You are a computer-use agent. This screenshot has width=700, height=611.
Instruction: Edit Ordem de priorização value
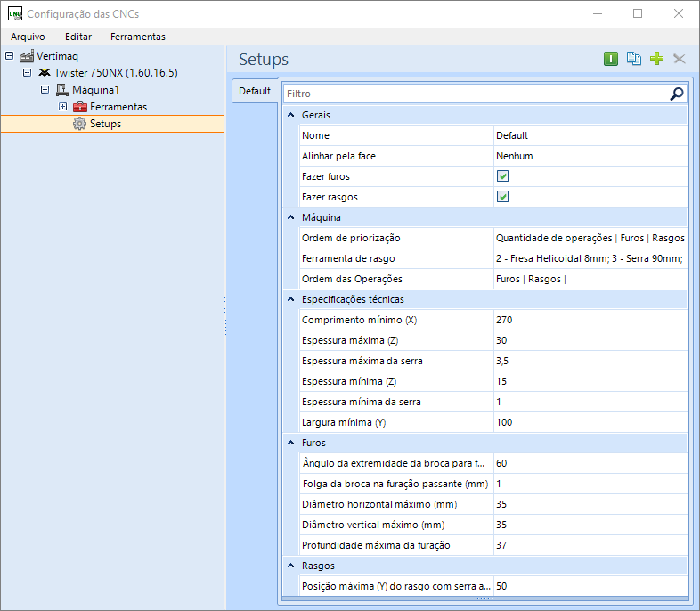coord(590,238)
